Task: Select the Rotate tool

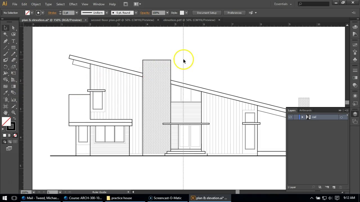Action: click(x=5, y=67)
